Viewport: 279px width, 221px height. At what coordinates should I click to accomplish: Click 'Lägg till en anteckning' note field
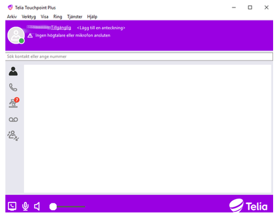(x=101, y=28)
